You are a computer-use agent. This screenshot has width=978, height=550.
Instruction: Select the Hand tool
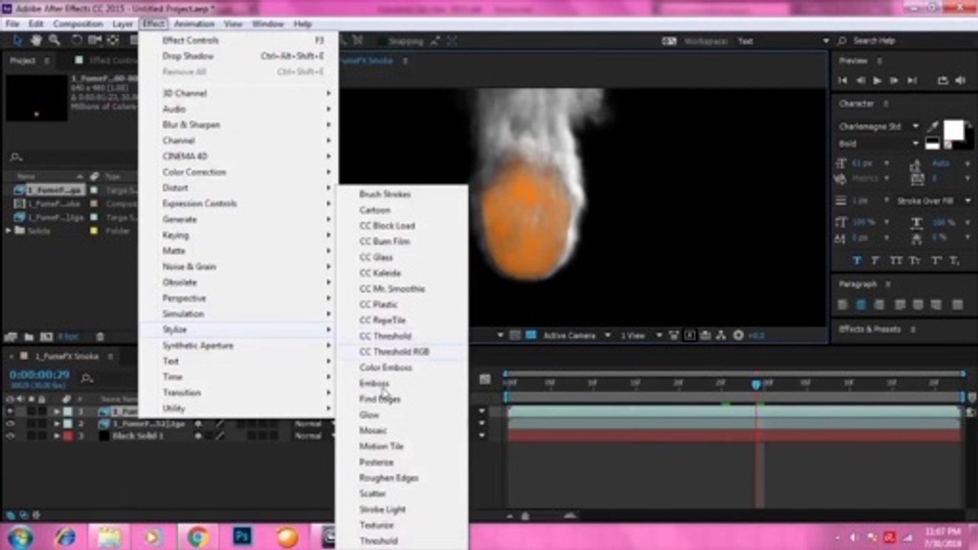click(x=37, y=40)
